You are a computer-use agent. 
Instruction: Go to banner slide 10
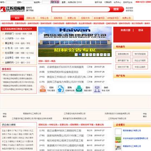click(109, 55)
